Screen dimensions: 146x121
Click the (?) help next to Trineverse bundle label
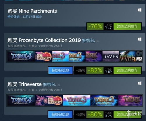[58, 85]
